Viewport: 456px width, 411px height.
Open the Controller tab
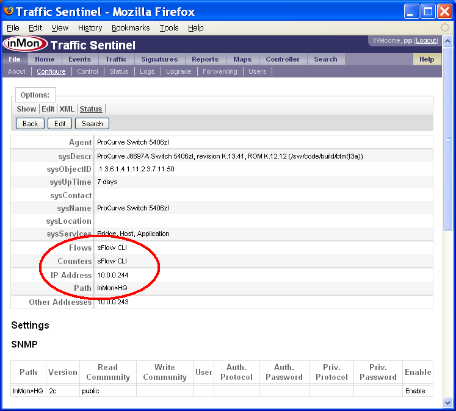[283, 59]
